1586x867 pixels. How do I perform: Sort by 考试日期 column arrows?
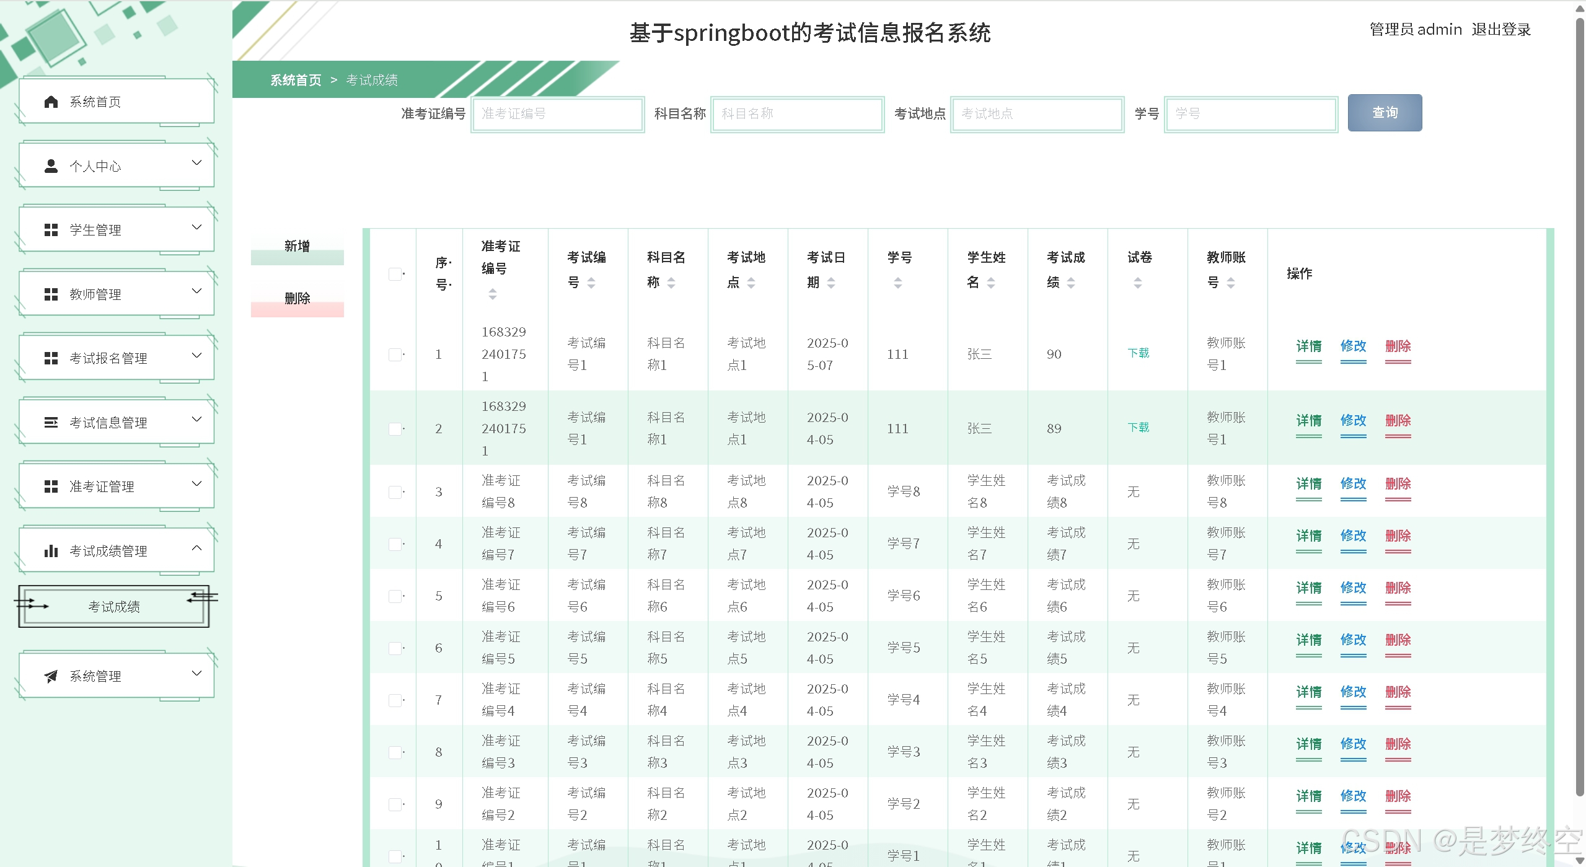coord(831,283)
